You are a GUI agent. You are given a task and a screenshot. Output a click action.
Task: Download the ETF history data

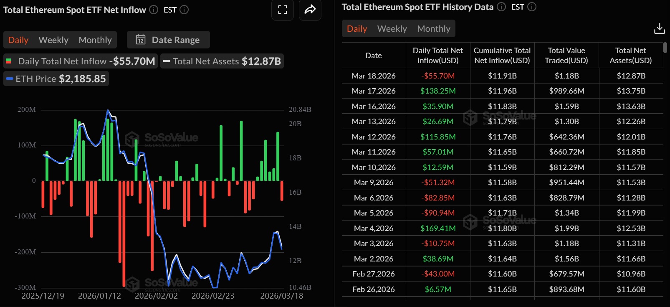[659, 28]
